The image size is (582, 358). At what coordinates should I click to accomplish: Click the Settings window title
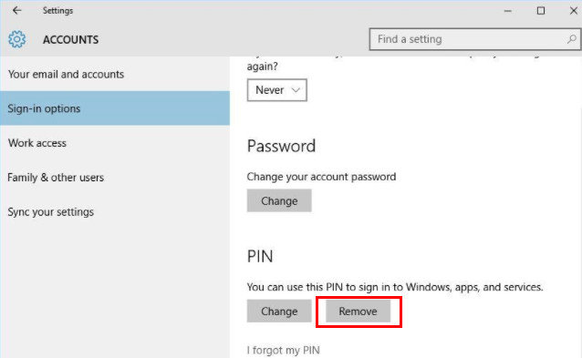[x=57, y=11]
